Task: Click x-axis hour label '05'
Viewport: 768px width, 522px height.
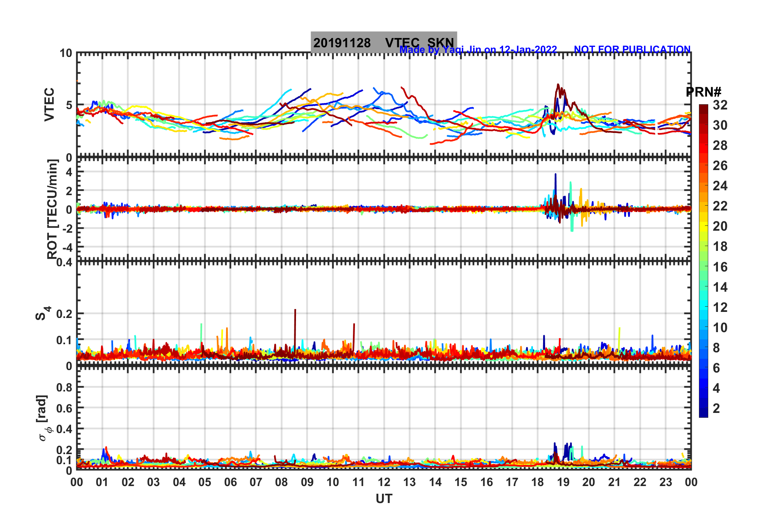Action: click(205, 482)
